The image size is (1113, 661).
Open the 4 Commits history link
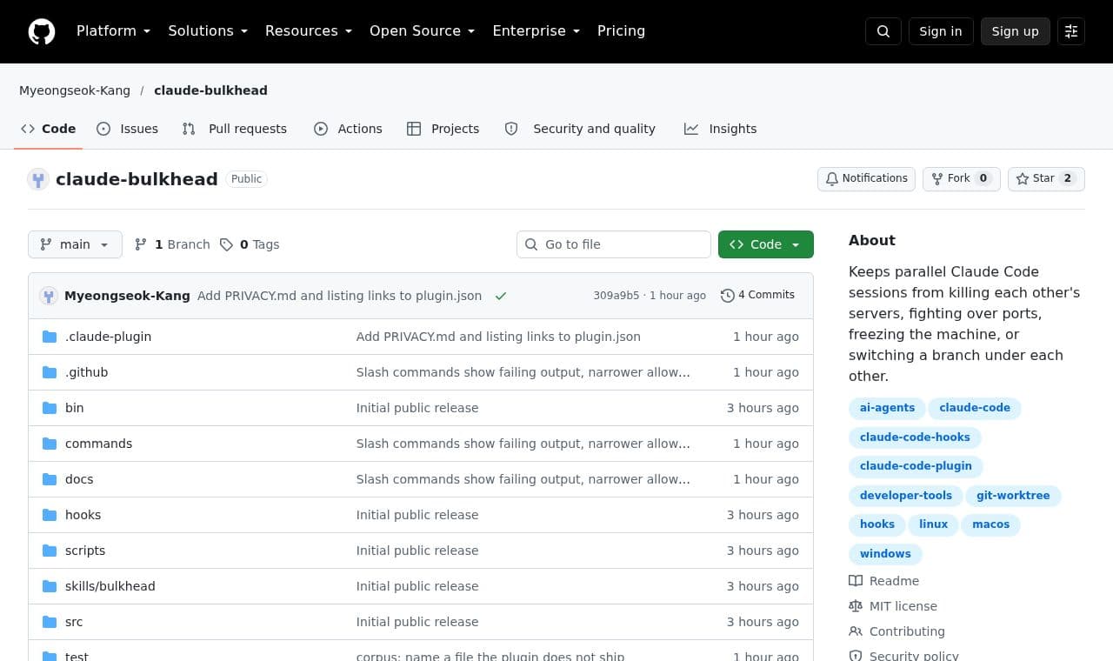(757, 296)
